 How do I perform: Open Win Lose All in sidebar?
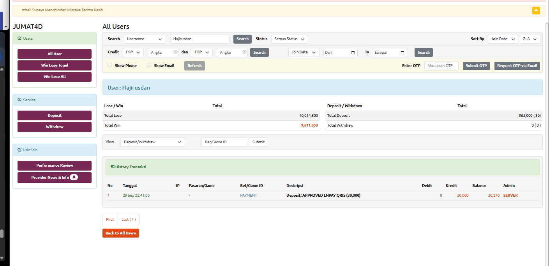(55, 77)
